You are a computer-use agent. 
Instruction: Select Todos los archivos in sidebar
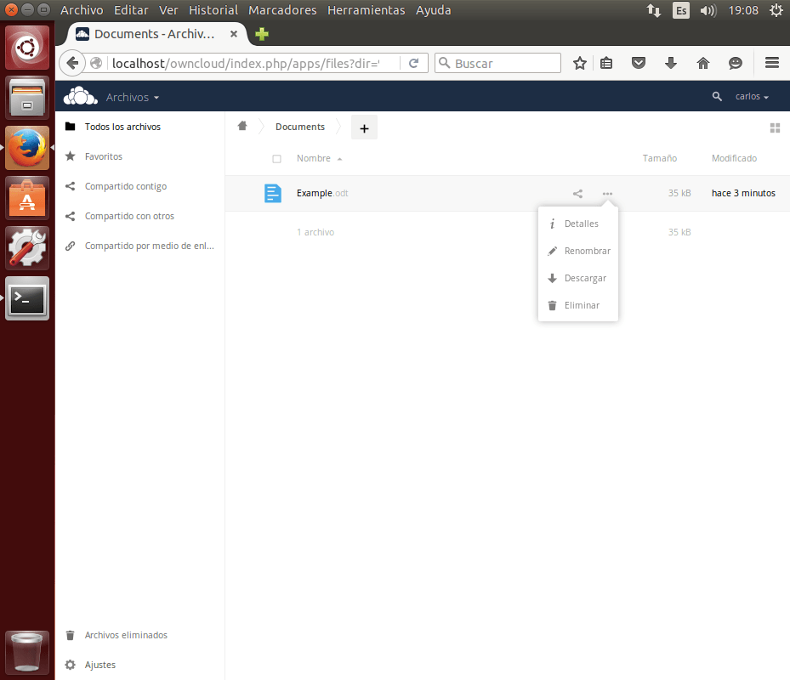tap(140, 127)
